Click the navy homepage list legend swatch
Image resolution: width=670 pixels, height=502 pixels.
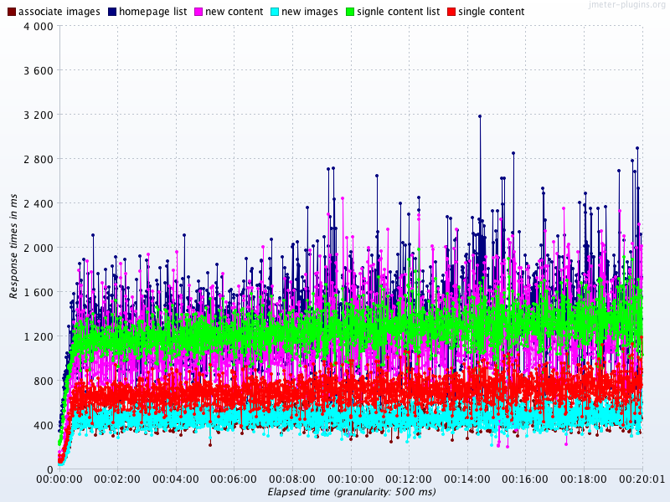point(112,12)
